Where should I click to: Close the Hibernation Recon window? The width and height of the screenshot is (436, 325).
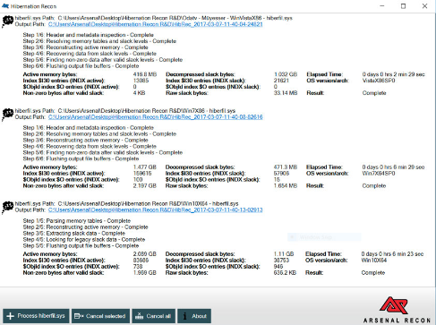(424, 6)
